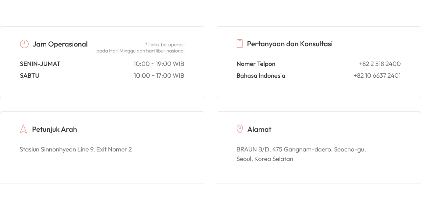The height and width of the screenshot is (216, 421).
Task: Select the SENIN-JUMAT label
Action: click(x=40, y=64)
